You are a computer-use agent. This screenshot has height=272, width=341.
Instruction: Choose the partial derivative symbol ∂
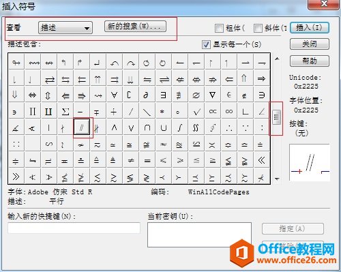click(x=147, y=95)
